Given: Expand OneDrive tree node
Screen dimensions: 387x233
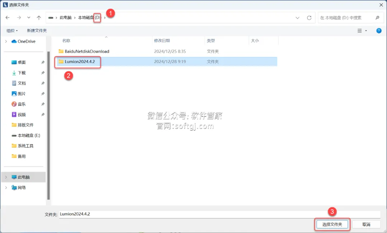Looking at the screenshot, I should (6, 41).
